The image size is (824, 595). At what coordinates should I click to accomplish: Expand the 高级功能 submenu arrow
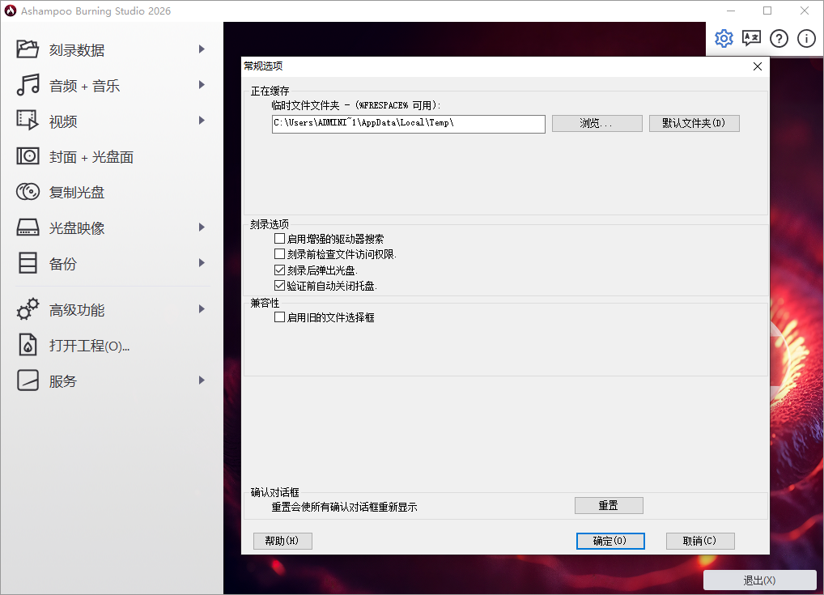pos(202,308)
